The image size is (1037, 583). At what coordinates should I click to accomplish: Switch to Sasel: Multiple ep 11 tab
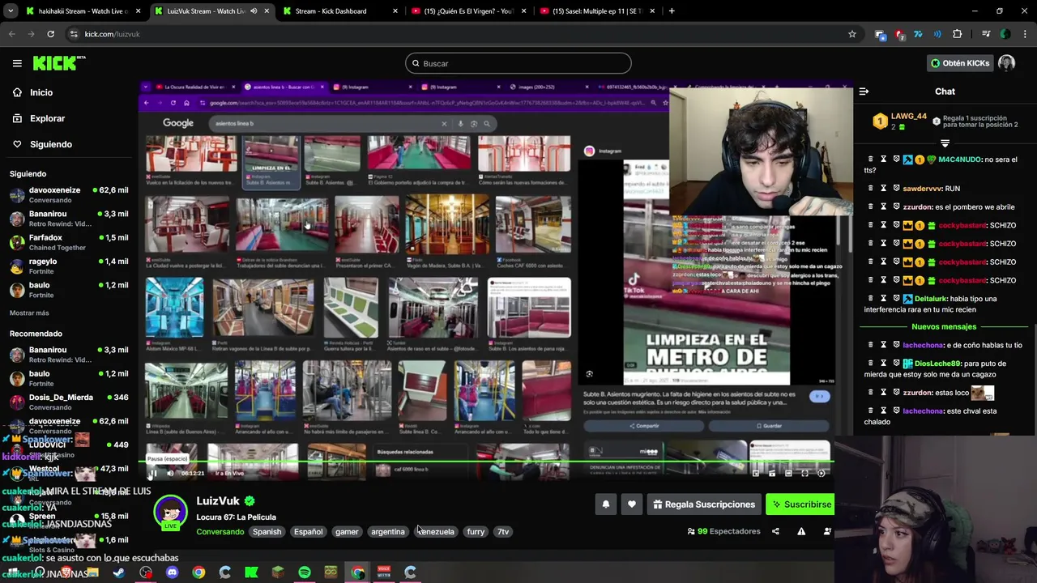598,11
